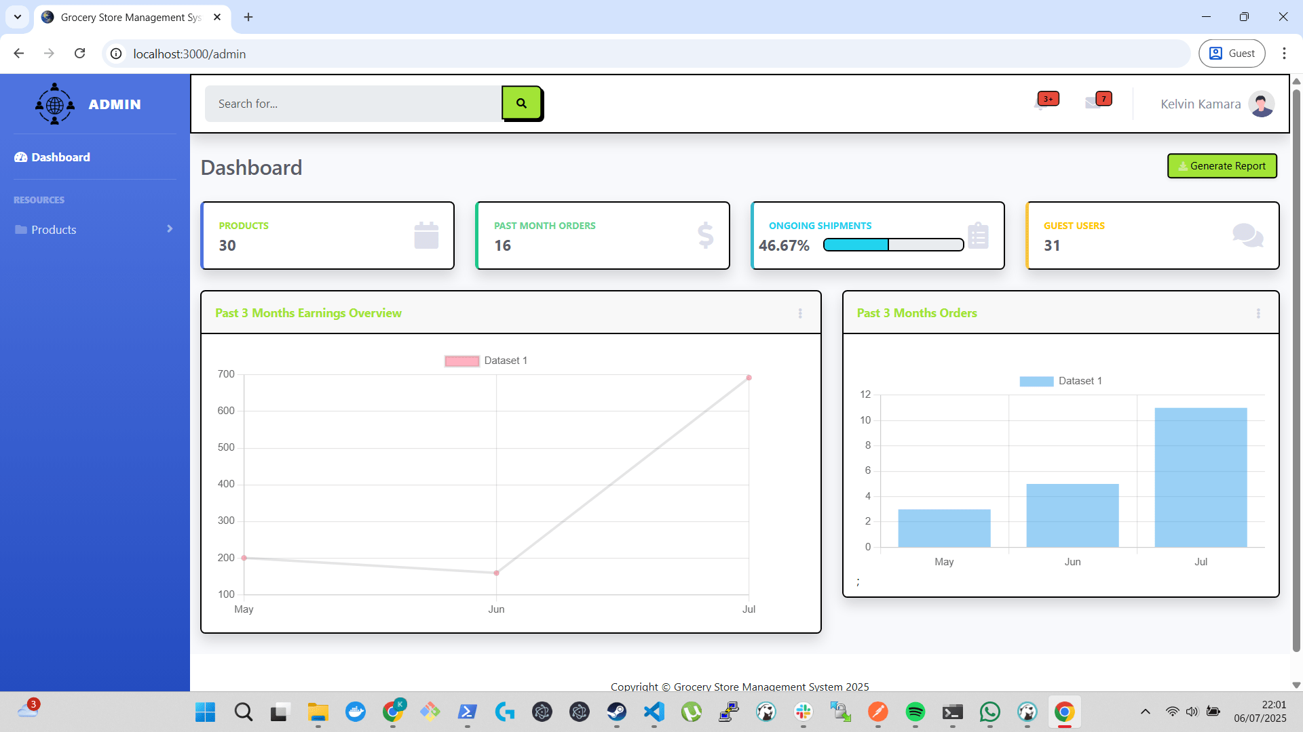Click the Generate Report button
The image size is (1303, 732).
(1222, 166)
